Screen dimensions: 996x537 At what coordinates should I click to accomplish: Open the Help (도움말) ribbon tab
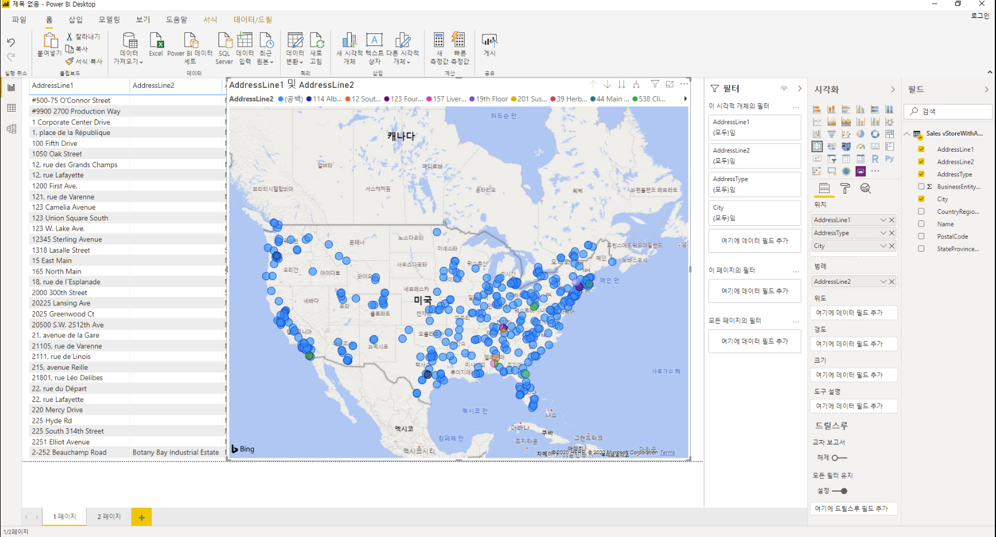point(176,20)
